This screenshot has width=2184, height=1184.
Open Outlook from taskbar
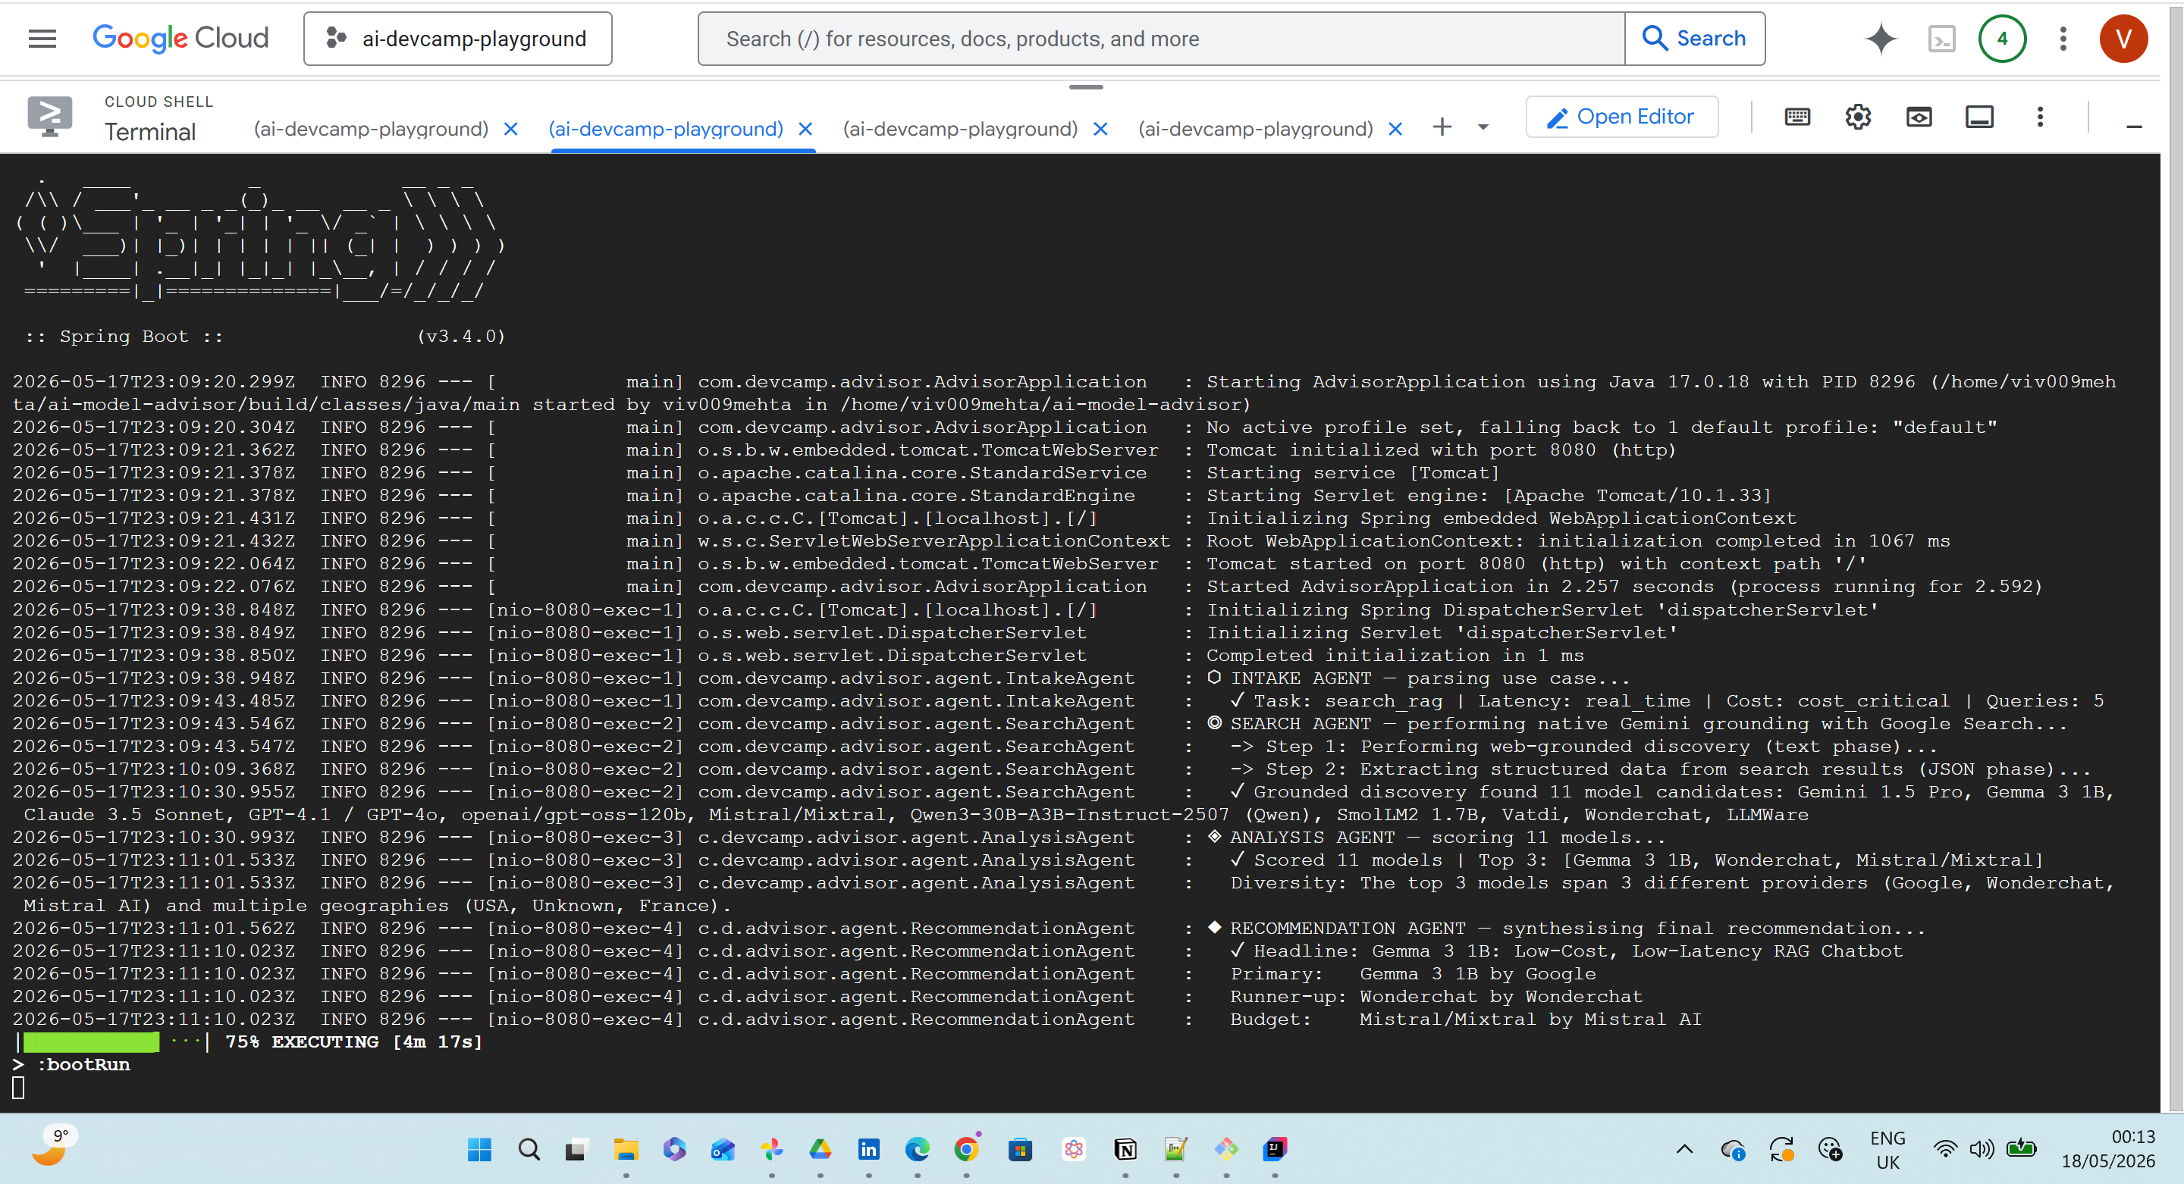pyautogui.click(x=723, y=1149)
